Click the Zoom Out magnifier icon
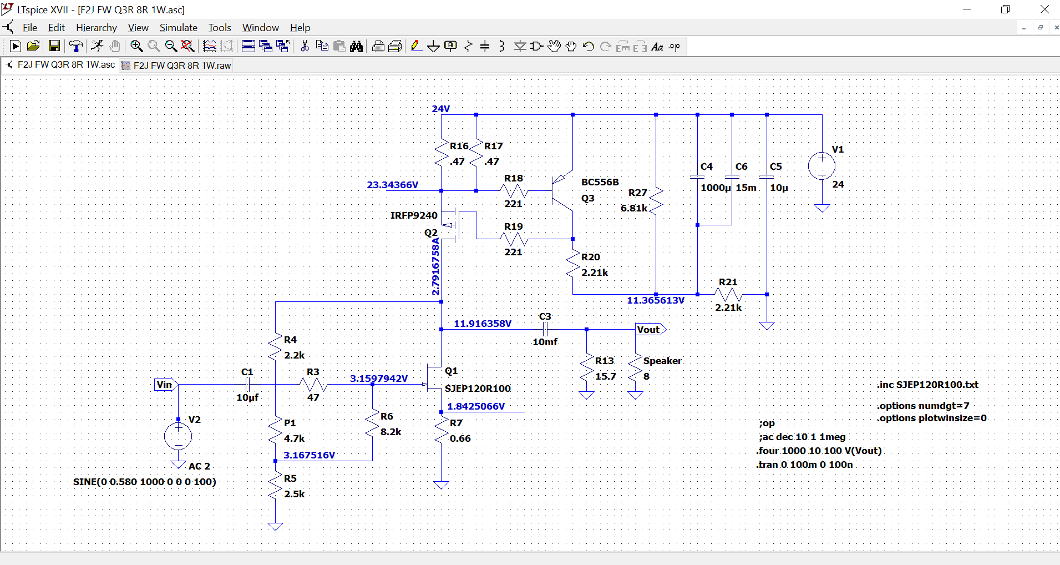 coord(171,47)
